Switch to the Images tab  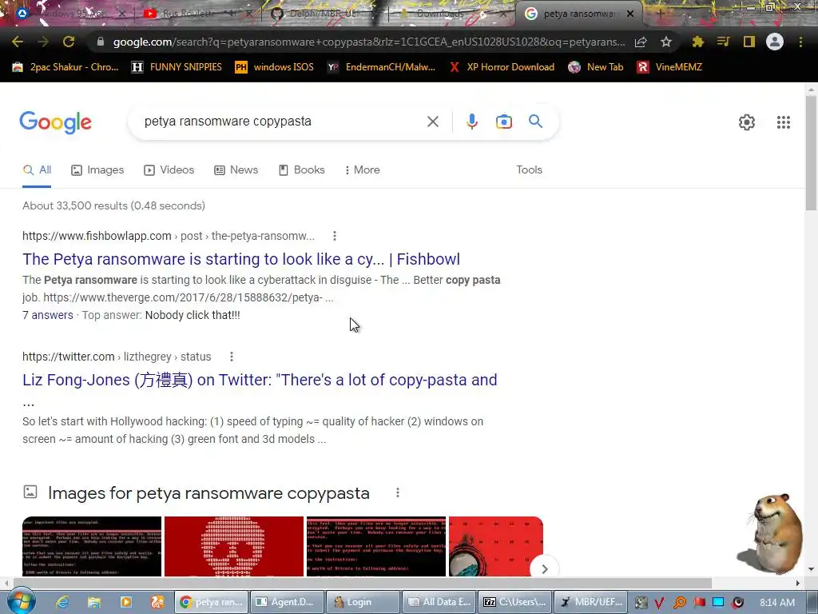(x=97, y=170)
